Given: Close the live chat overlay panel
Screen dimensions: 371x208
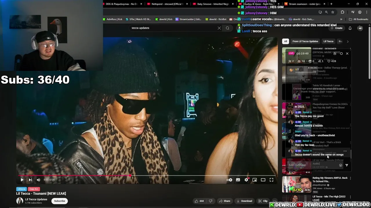Looking at the screenshot, I should [x=347, y=53].
